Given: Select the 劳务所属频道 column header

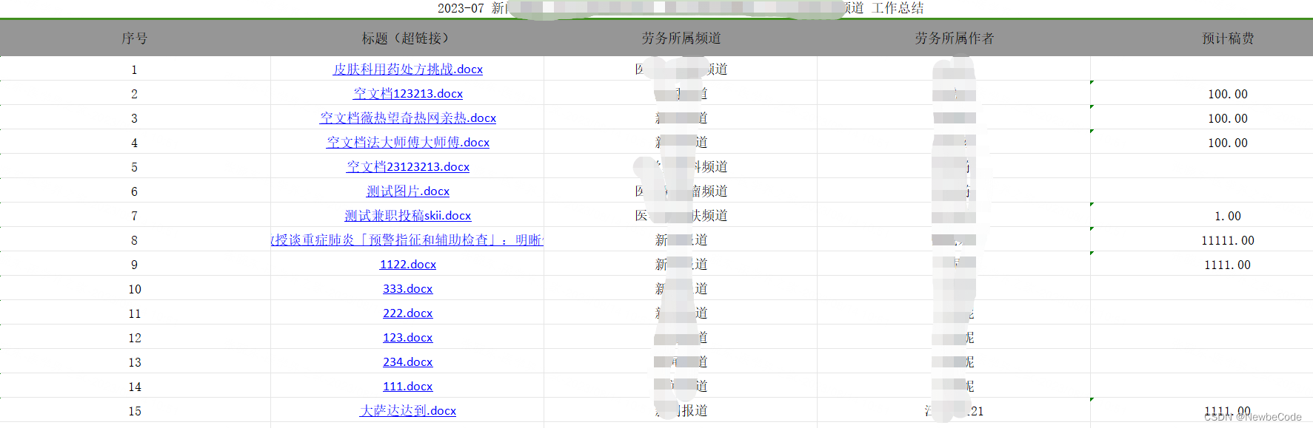Looking at the screenshot, I should pyautogui.click(x=681, y=38).
